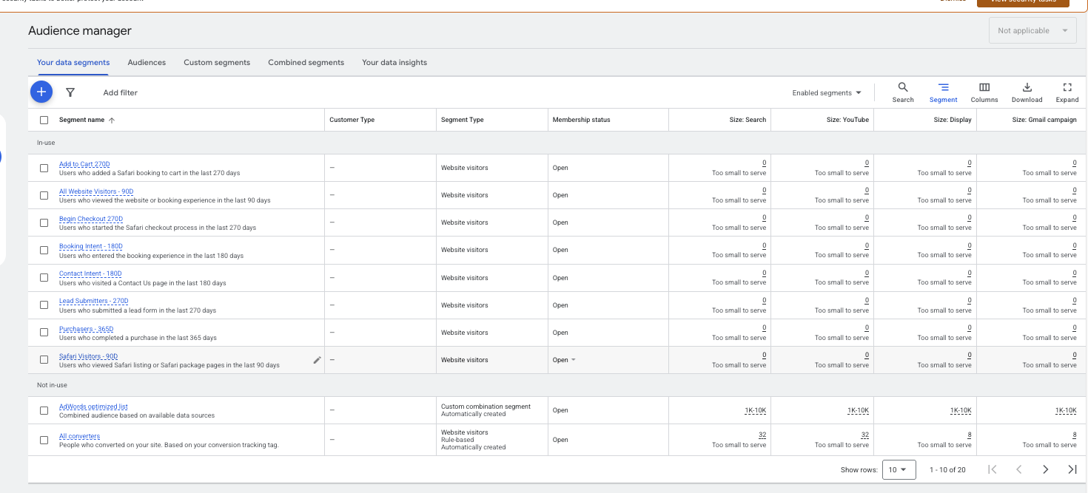Select the Purchasers - 365D row checkbox
The height and width of the screenshot is (493, 1088).
tap(44, 333)
